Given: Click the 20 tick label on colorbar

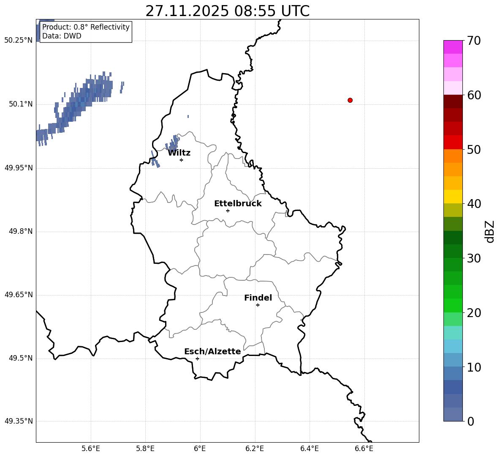Looking at the screenshot, I should tap(474, 313).
